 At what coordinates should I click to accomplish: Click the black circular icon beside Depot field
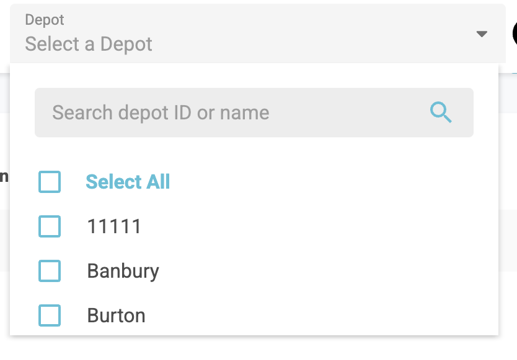[515, 33]
